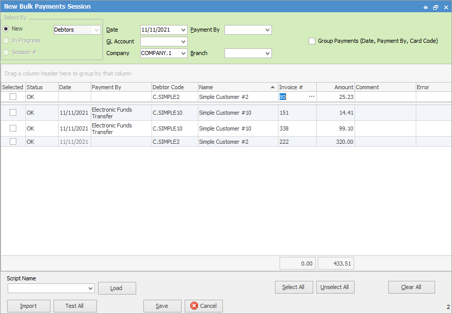Expand the Branch dropdown list

[267, 54]
